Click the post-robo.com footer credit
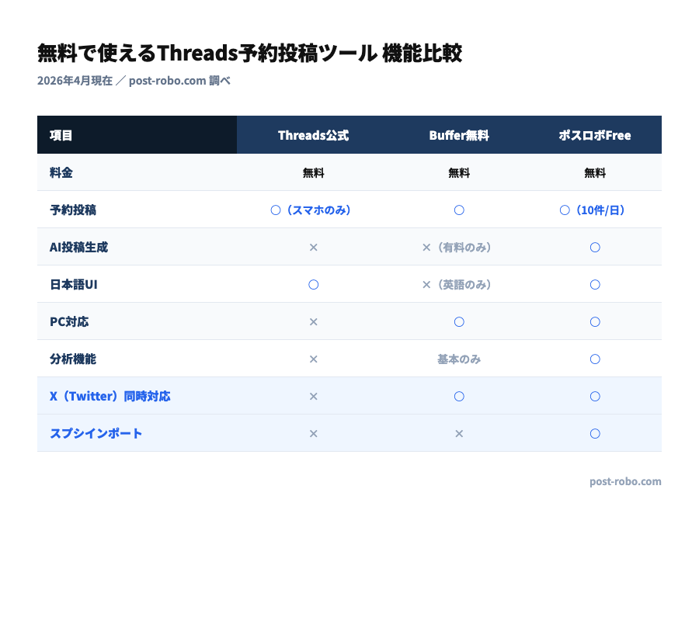The width and height of the screenshot is (699, 621). point(625,481)
